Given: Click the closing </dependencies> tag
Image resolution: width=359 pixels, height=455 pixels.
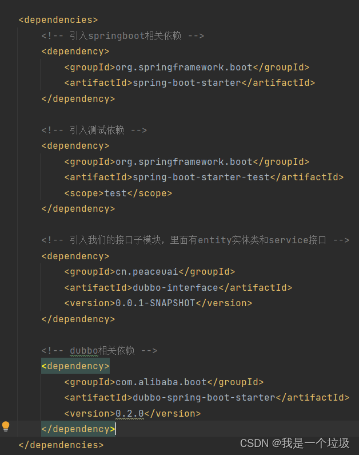Looking at the screenshot, I should (x=61, y=445).
